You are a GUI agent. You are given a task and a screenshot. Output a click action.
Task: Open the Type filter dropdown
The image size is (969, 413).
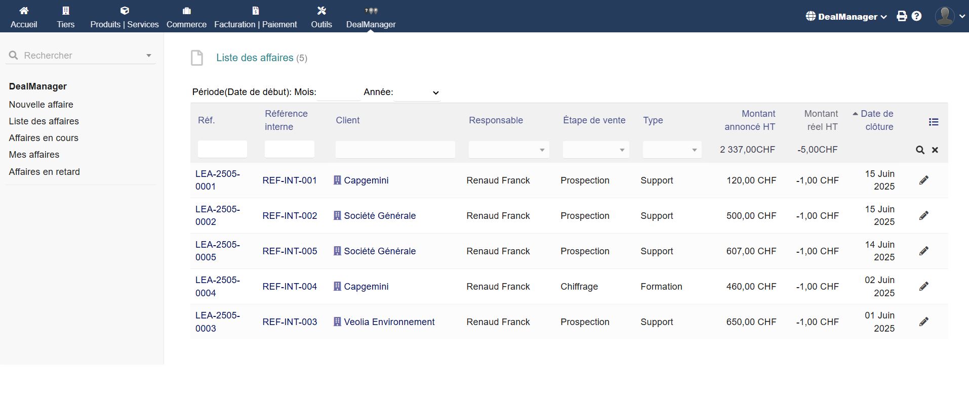[x=672, y=150]
